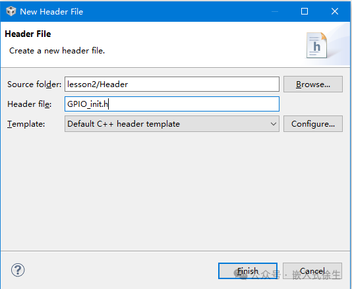Viewport: 352px width, 289px height.
Task: Click the 'New Header File' window title
Action: coord(51,11)
